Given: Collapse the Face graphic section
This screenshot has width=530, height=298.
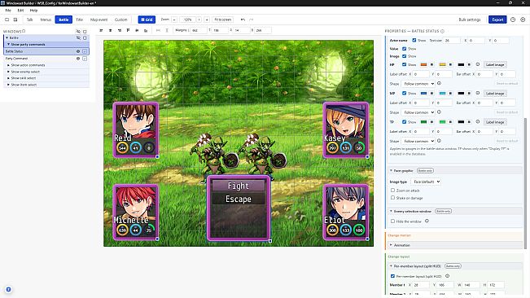Looking at the screenshot, I should tap(454, 171).
